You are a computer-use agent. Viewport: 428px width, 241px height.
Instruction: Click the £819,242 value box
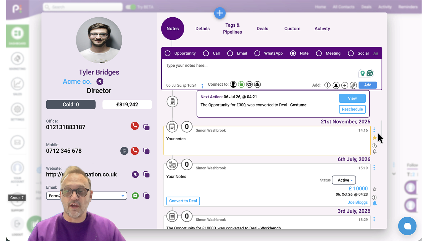click(x=127, y=104)
